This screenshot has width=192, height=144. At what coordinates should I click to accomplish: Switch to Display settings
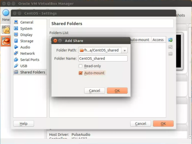pyautogui.click(x=26, y=35)
